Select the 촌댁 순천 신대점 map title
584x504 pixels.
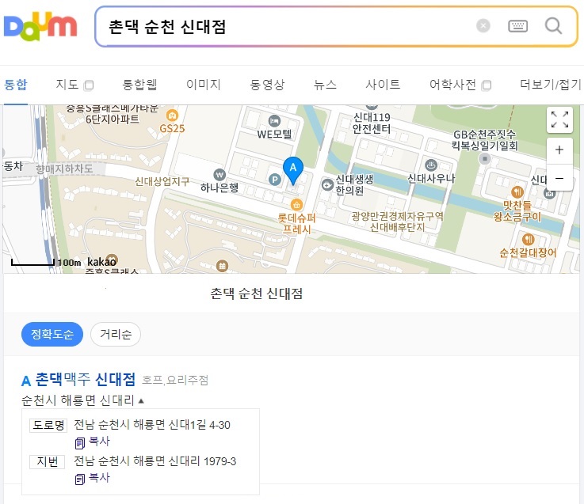[257, 294]
